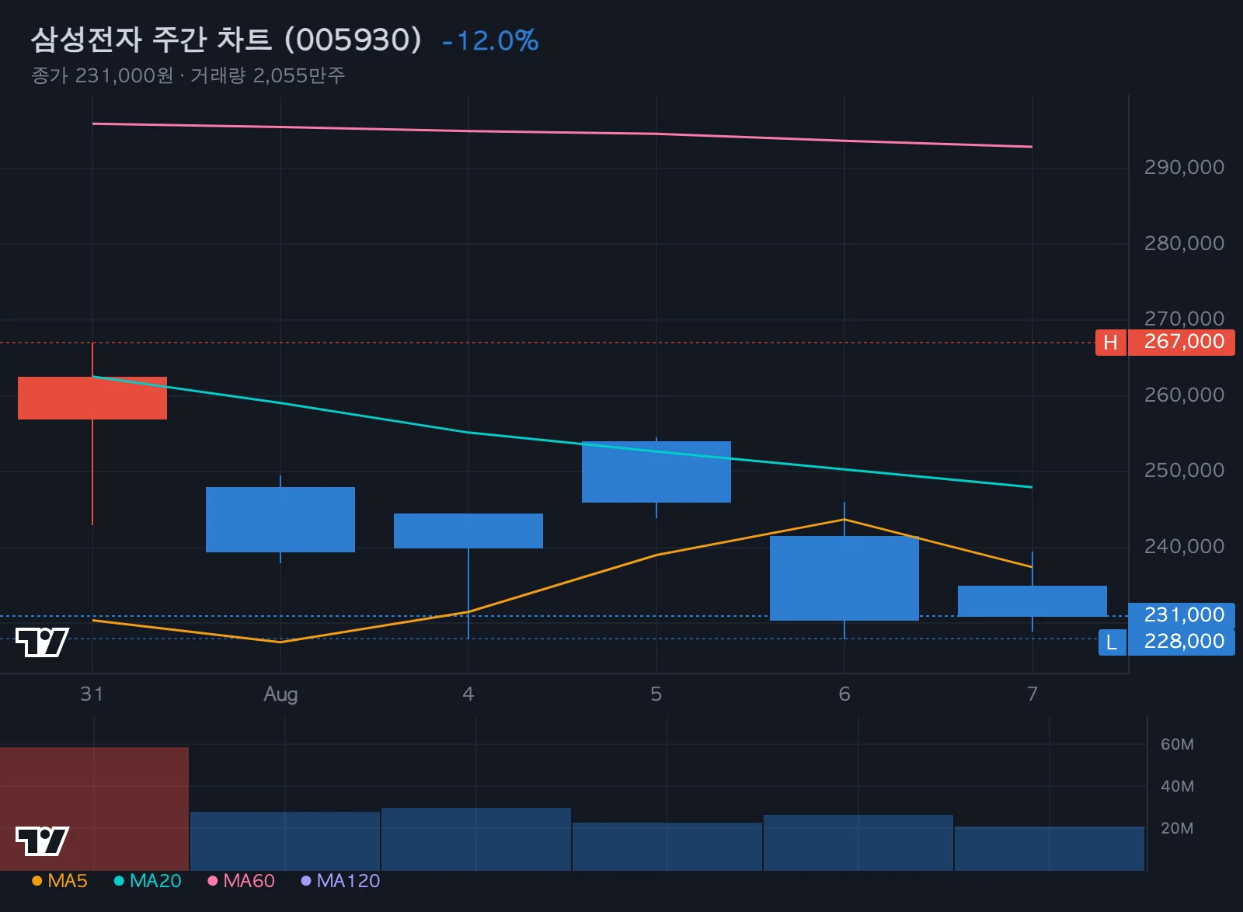The width and height of the screenshot is (1243, 912).
Task: Click the 270,000 price axis label
Action: (x=1184, y=319)
